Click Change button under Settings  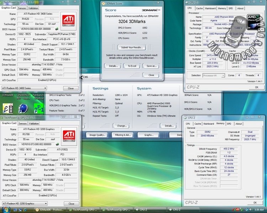pos(122,126)
